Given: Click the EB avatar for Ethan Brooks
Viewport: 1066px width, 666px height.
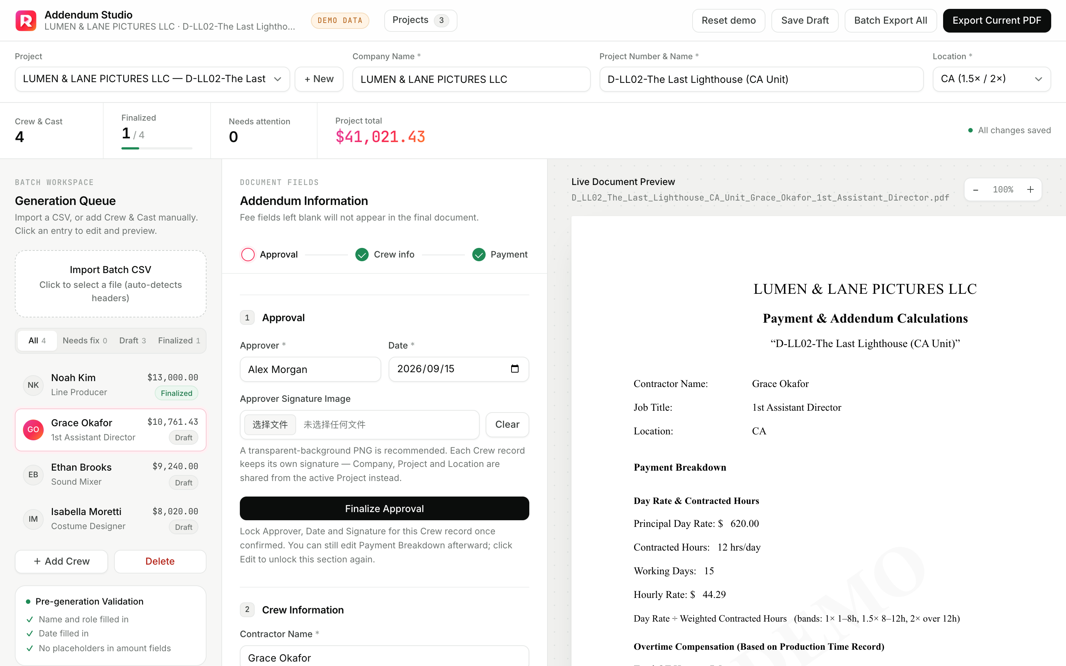Looking at the screenshot, I should click(33, 474).
